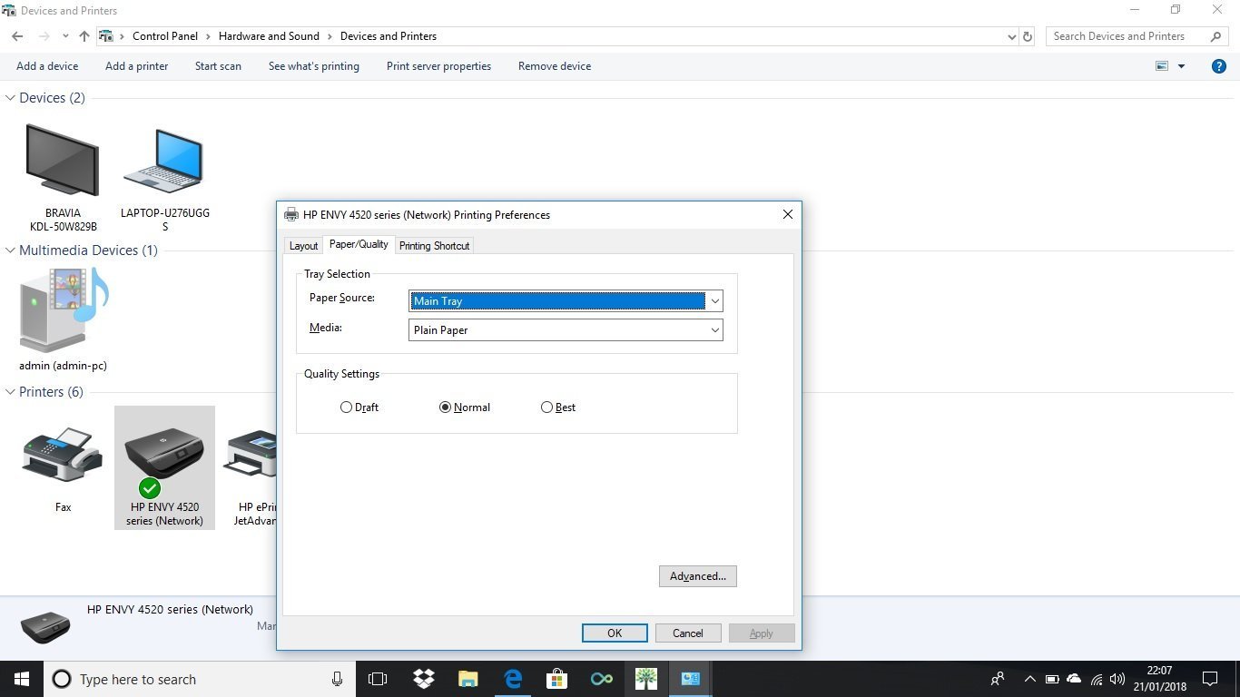Click OK in Printing Preferences
This screenshot has height=697, width=1240.
(615, 633)
